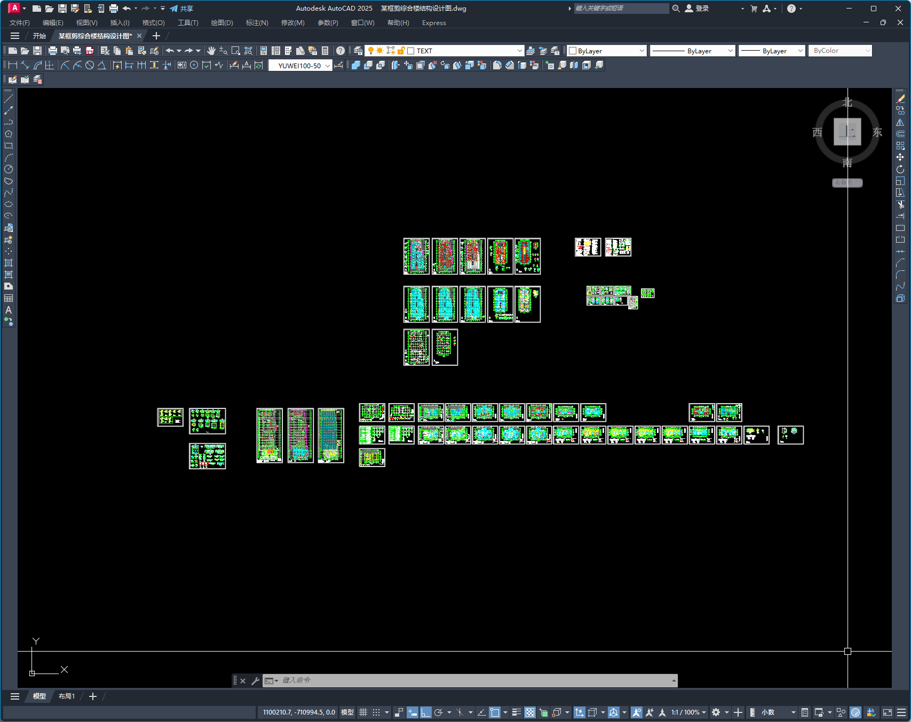Open Layer Properties Manager icon
Viewport: 911px width, 722px height.
click(358, 51)
